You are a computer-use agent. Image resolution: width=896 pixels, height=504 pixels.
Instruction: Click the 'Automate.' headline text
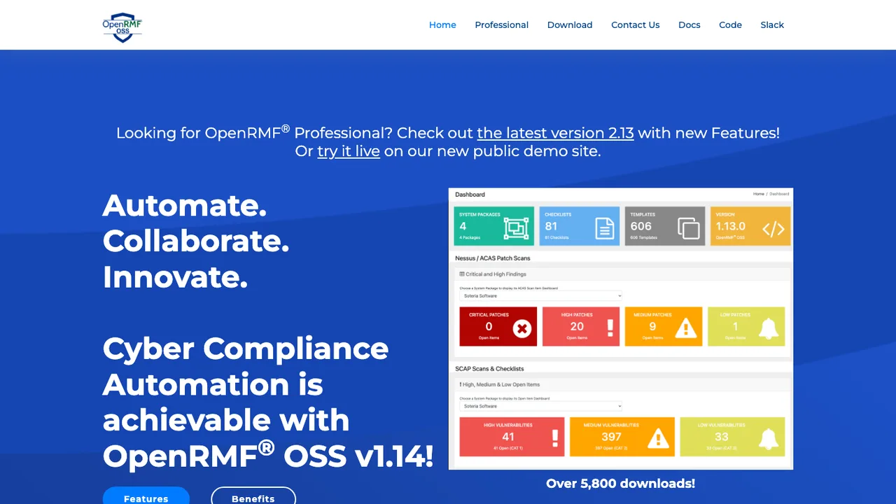point(185,205)
